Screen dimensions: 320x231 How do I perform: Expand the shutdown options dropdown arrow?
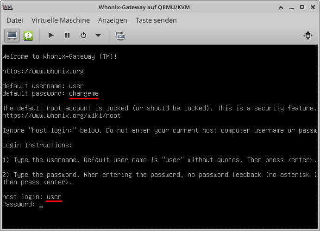coord(98,36)
